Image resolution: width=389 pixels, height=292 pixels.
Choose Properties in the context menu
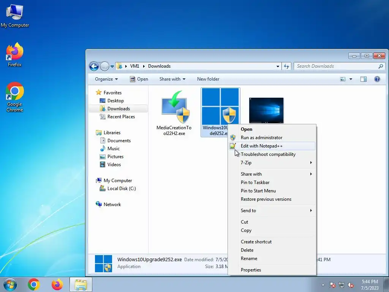(x=272, y=270)
